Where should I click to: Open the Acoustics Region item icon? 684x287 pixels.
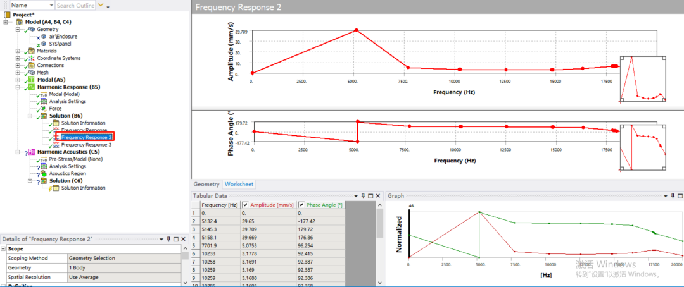[x=44, y=173]
